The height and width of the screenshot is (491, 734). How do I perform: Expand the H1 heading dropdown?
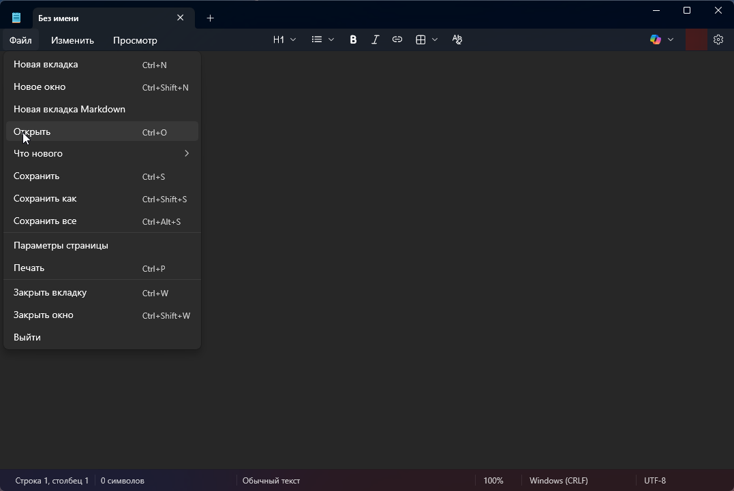284,39
